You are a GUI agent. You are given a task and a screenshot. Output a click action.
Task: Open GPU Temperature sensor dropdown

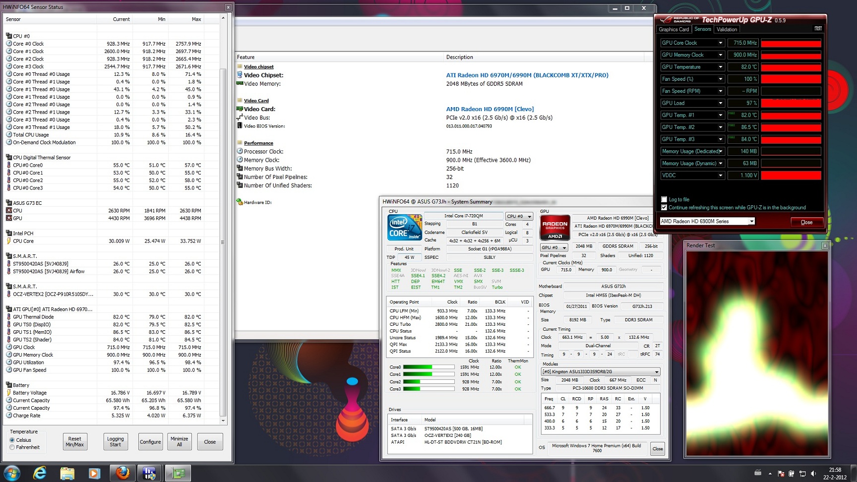coord(721,67)
